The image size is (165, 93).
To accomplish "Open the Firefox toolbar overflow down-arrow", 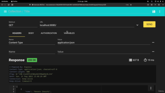I will (155, 5).
